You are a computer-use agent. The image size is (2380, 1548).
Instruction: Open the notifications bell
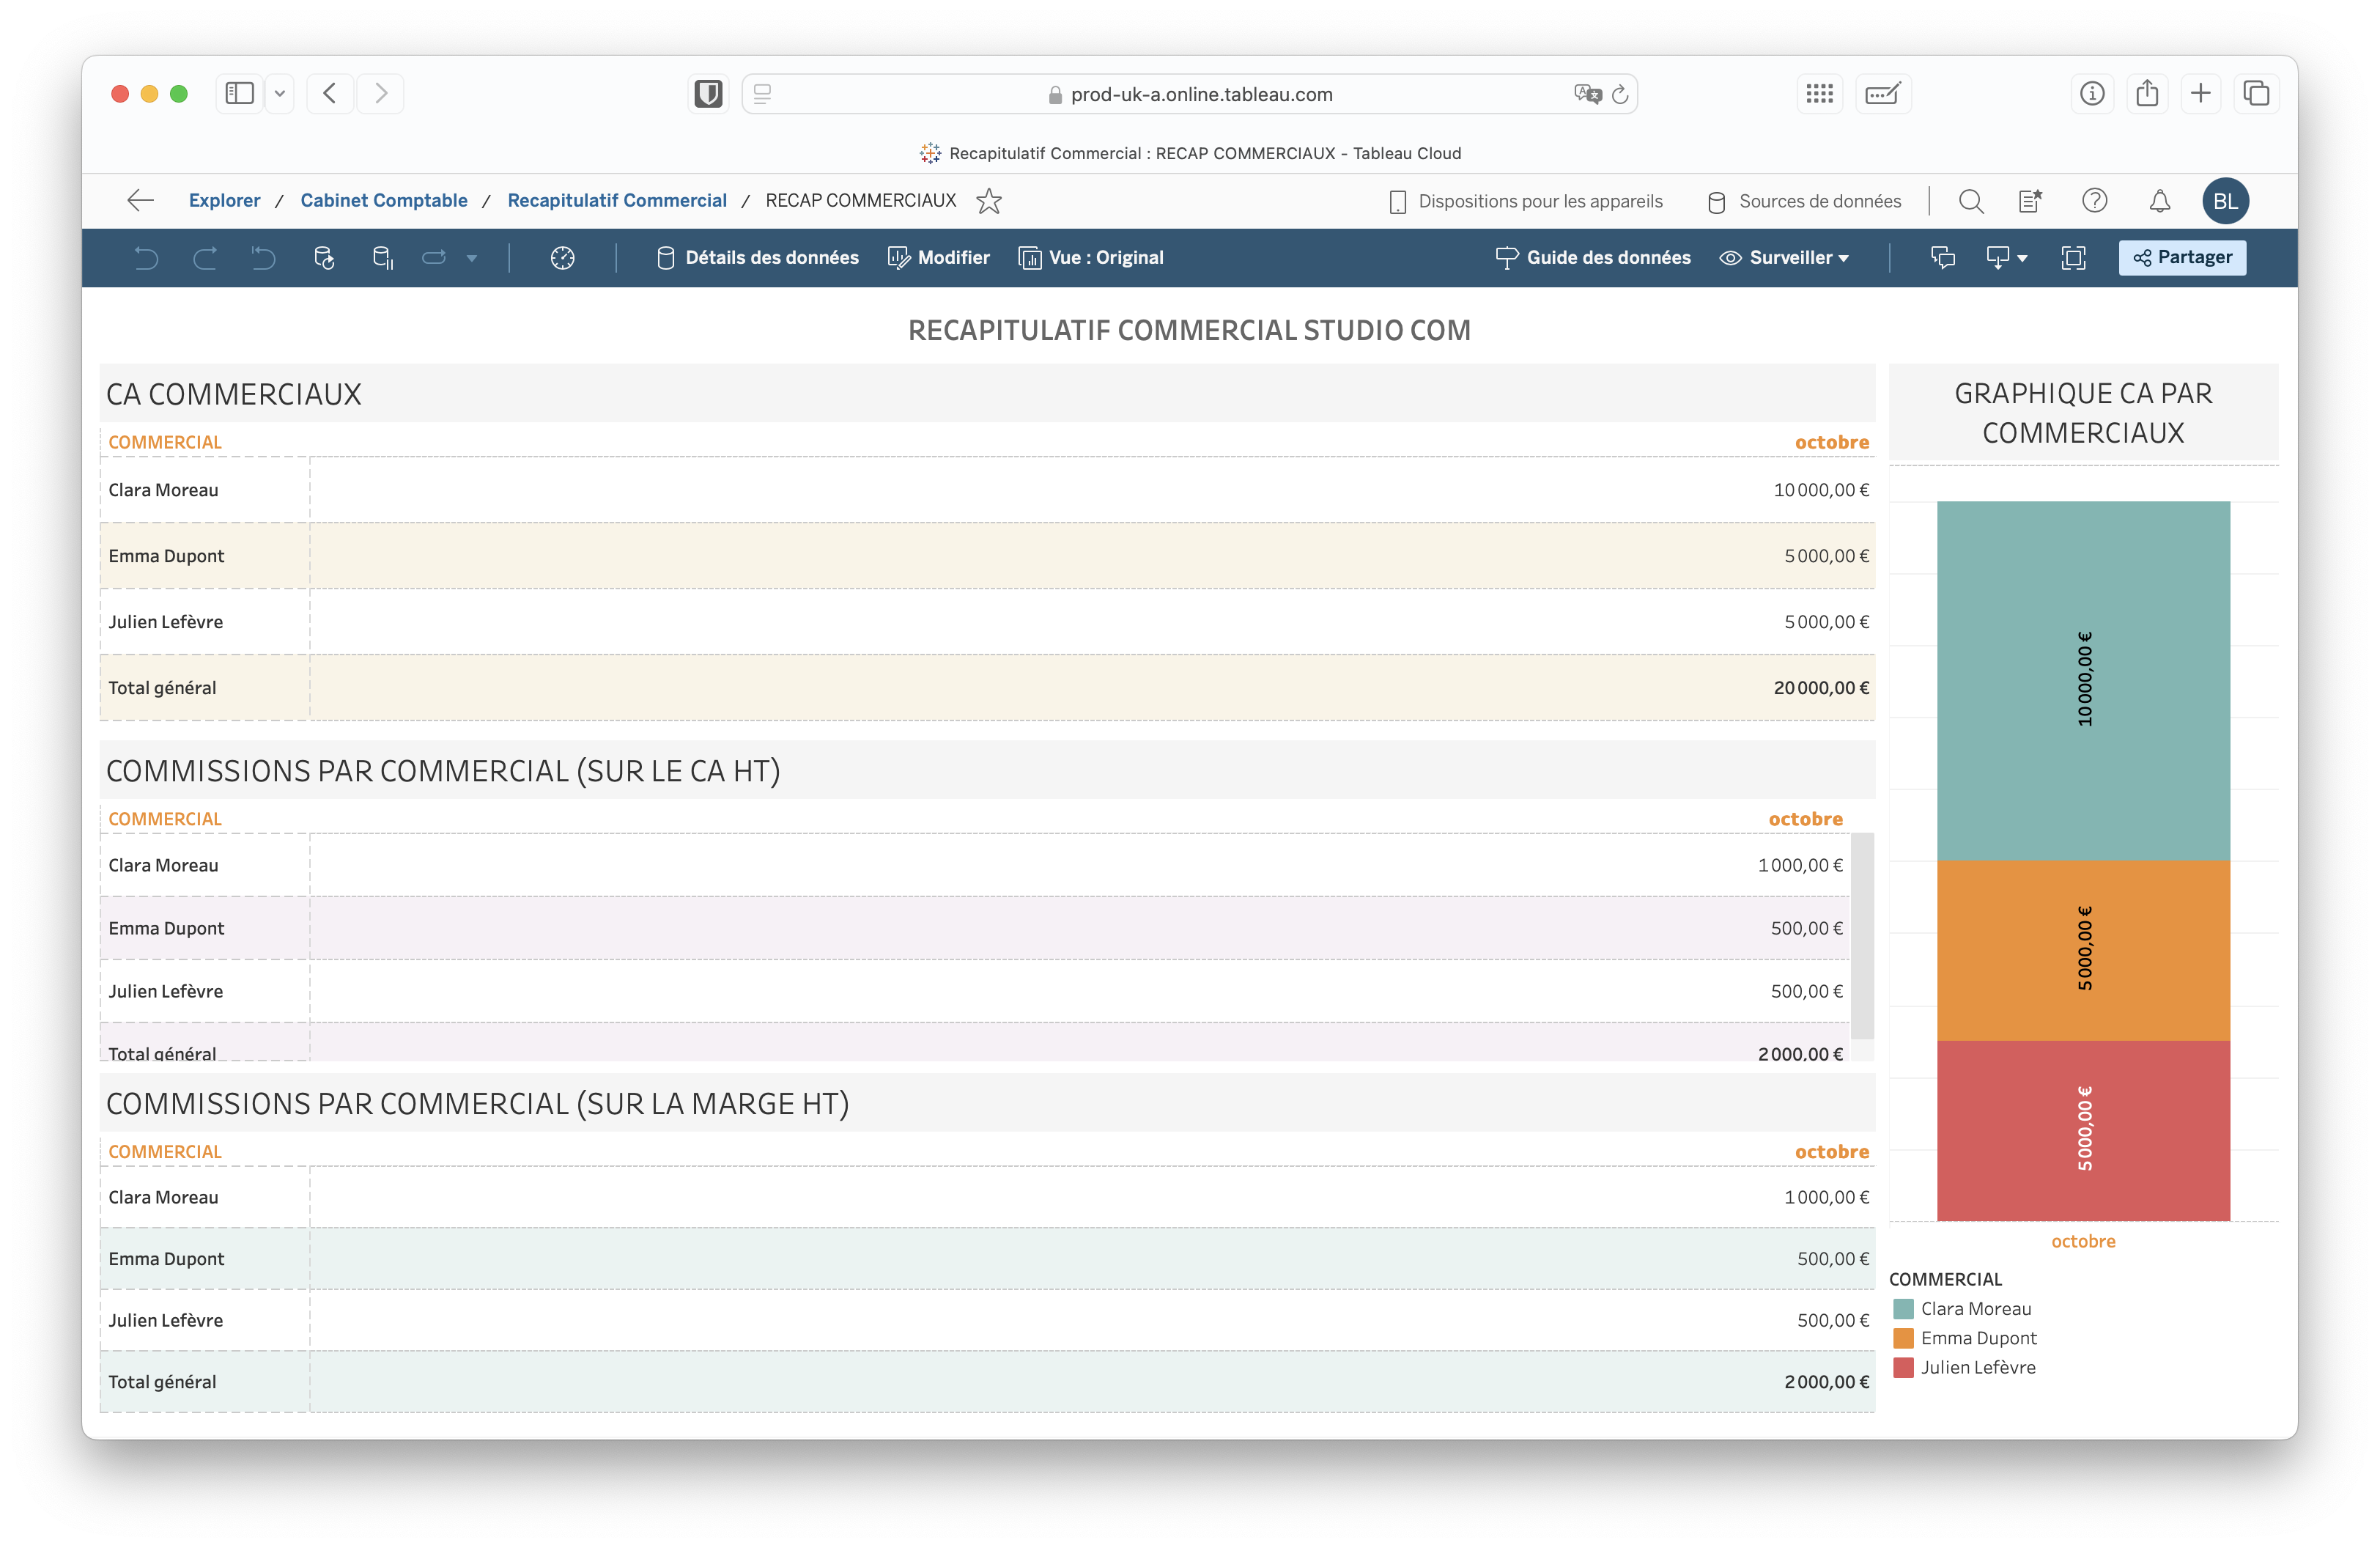2160,201
